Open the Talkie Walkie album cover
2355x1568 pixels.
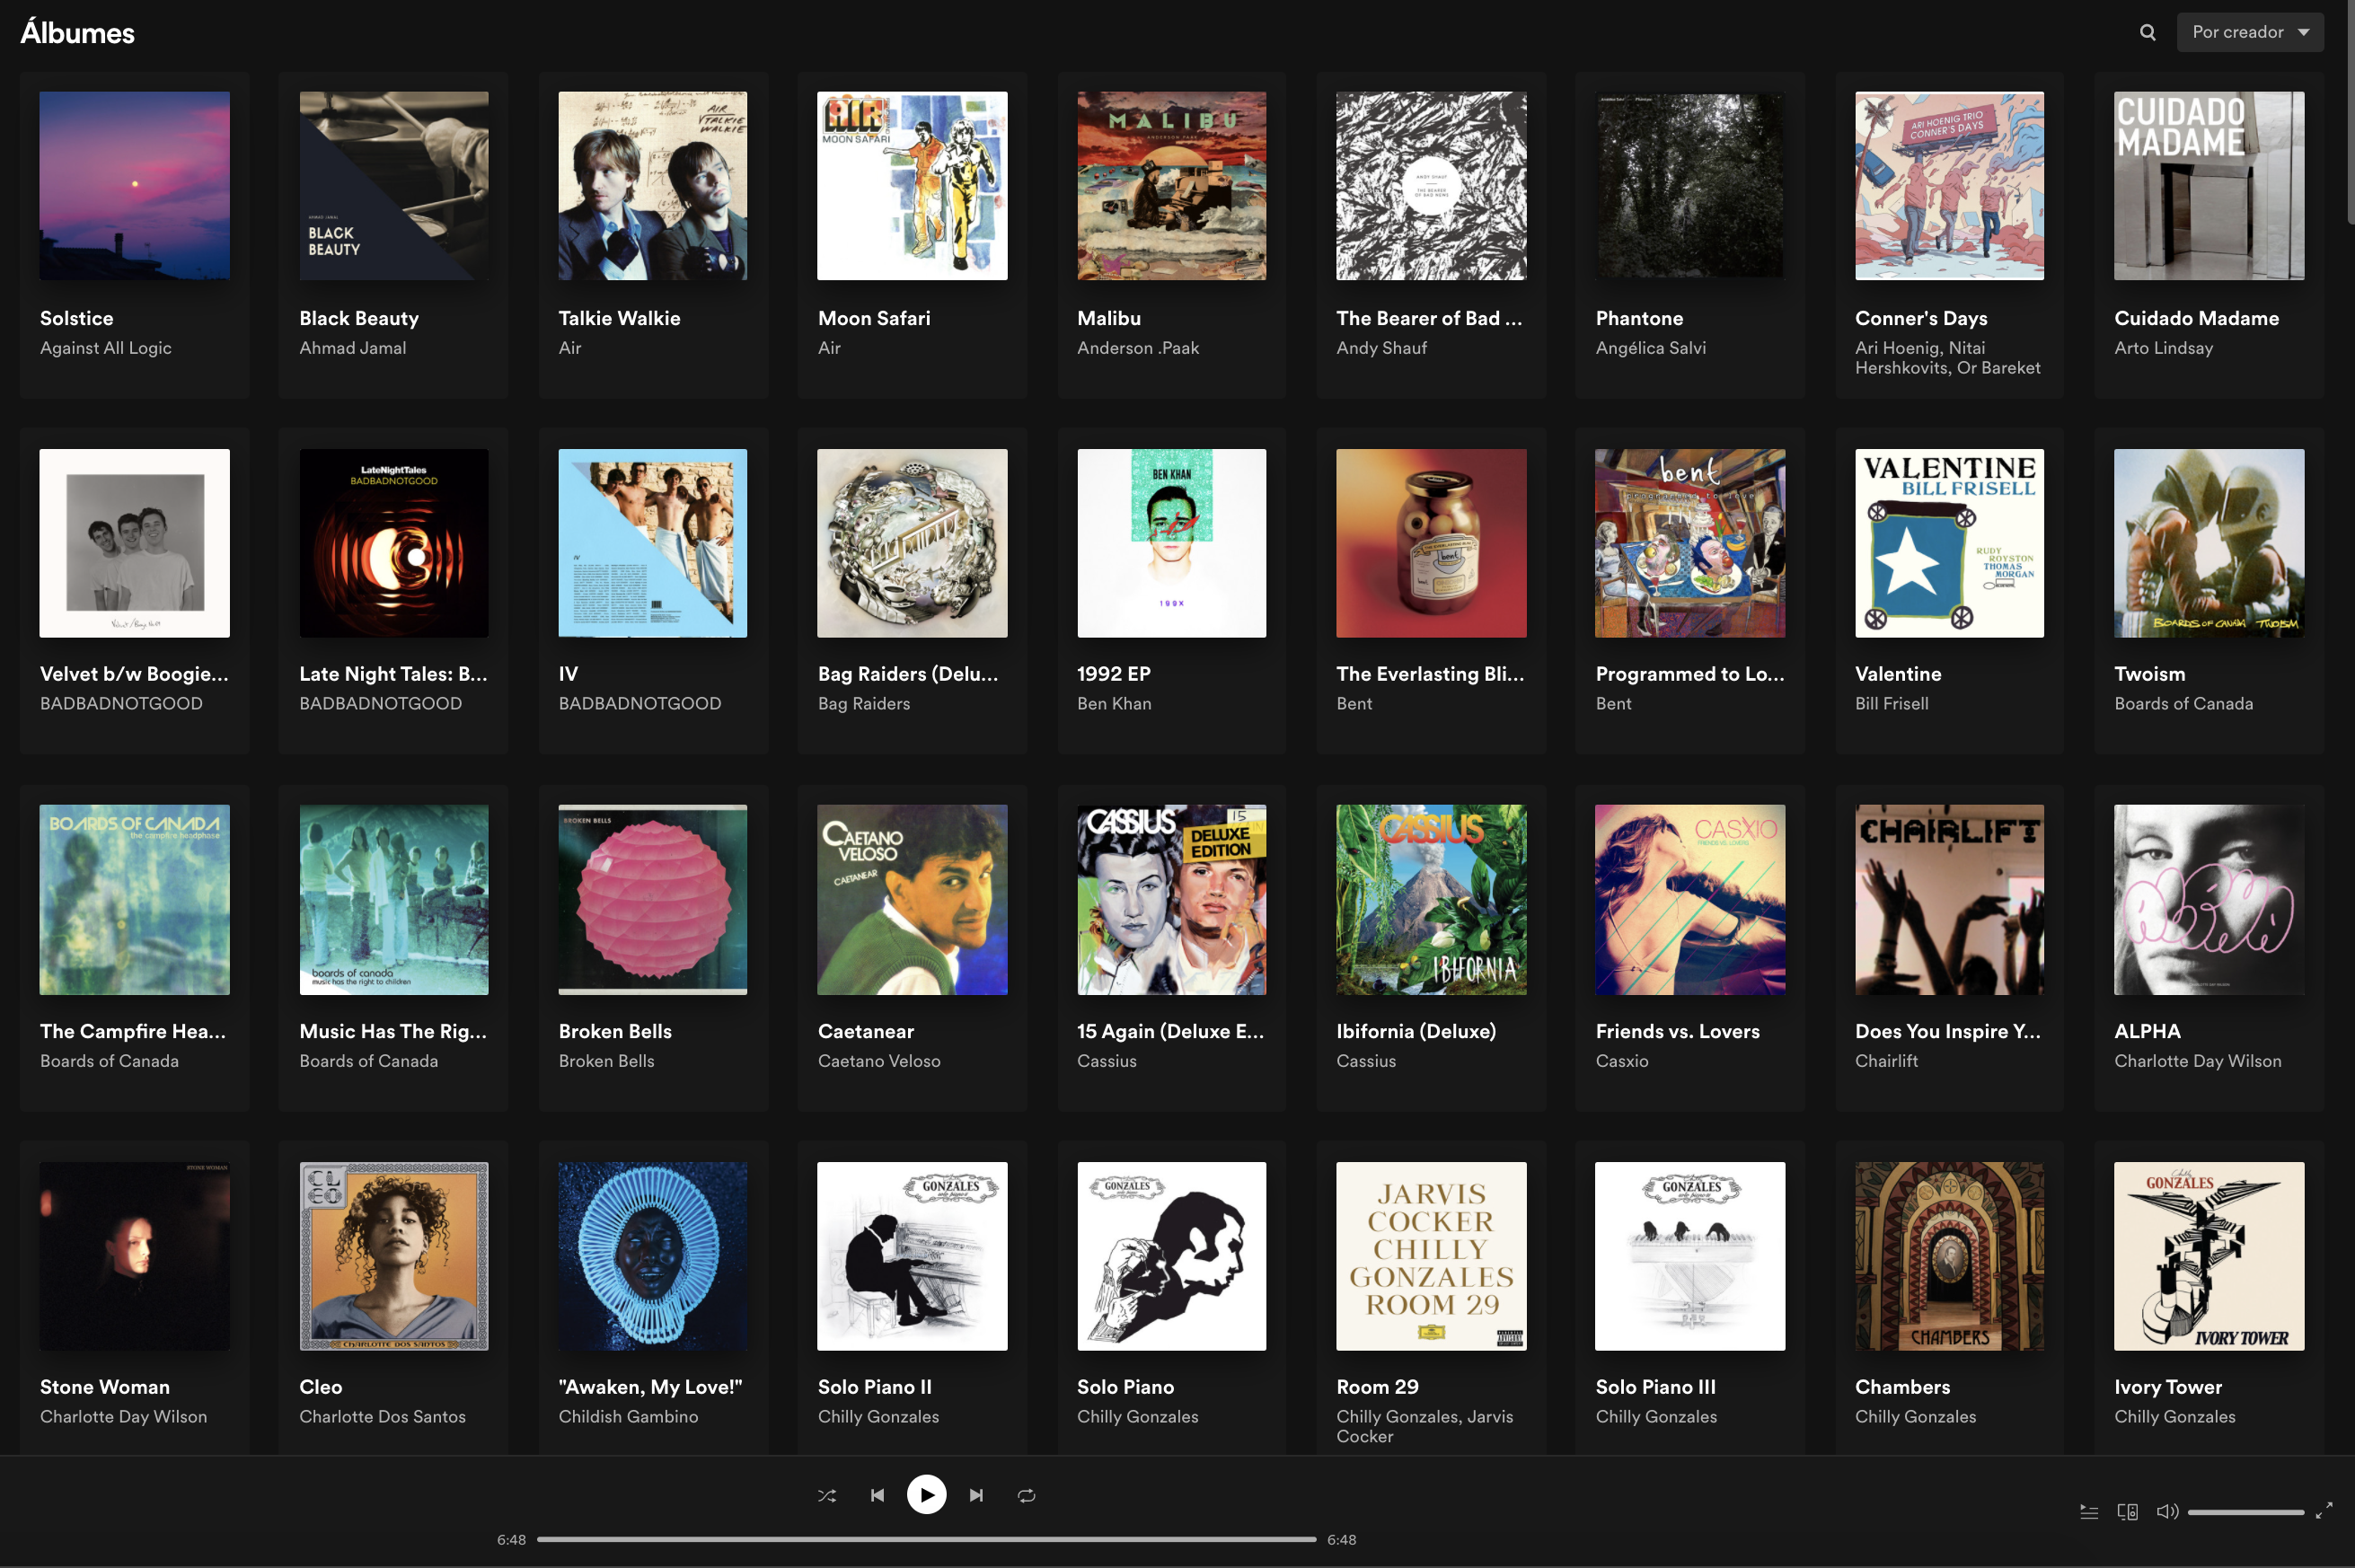tap(653, 186)
